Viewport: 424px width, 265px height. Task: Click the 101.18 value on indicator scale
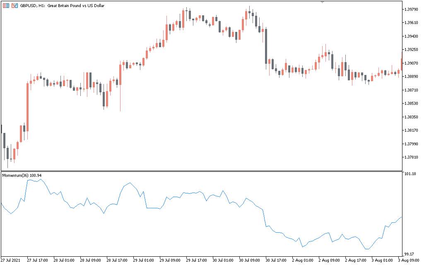tap(411, 174)
